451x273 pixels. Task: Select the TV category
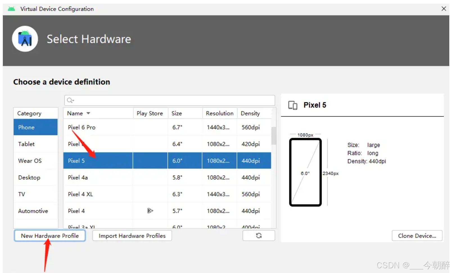pyautogui.click(x=36, y=194)
